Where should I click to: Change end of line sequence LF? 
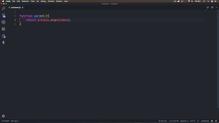[198, 121]
